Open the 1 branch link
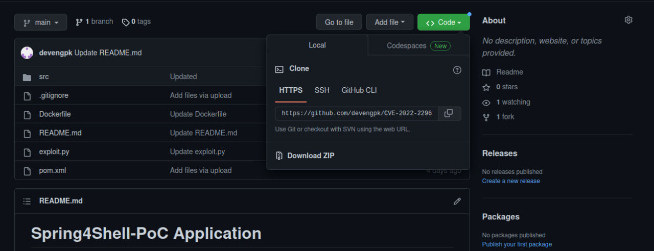This screenshot has width=654, height=251. click(95, 21)
